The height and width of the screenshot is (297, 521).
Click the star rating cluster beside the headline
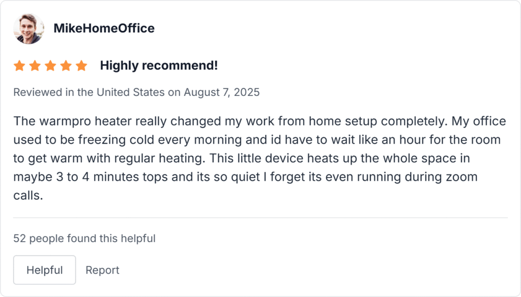(50, 65)
